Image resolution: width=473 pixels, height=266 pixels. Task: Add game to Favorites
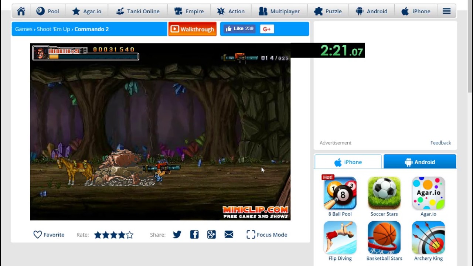pyautogui.click(x=49, y=235)
